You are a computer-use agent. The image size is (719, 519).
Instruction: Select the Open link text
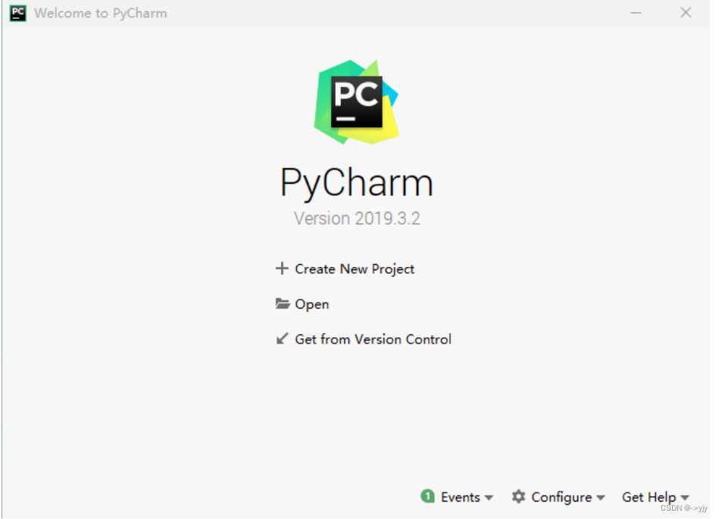[x=312, y=304]
